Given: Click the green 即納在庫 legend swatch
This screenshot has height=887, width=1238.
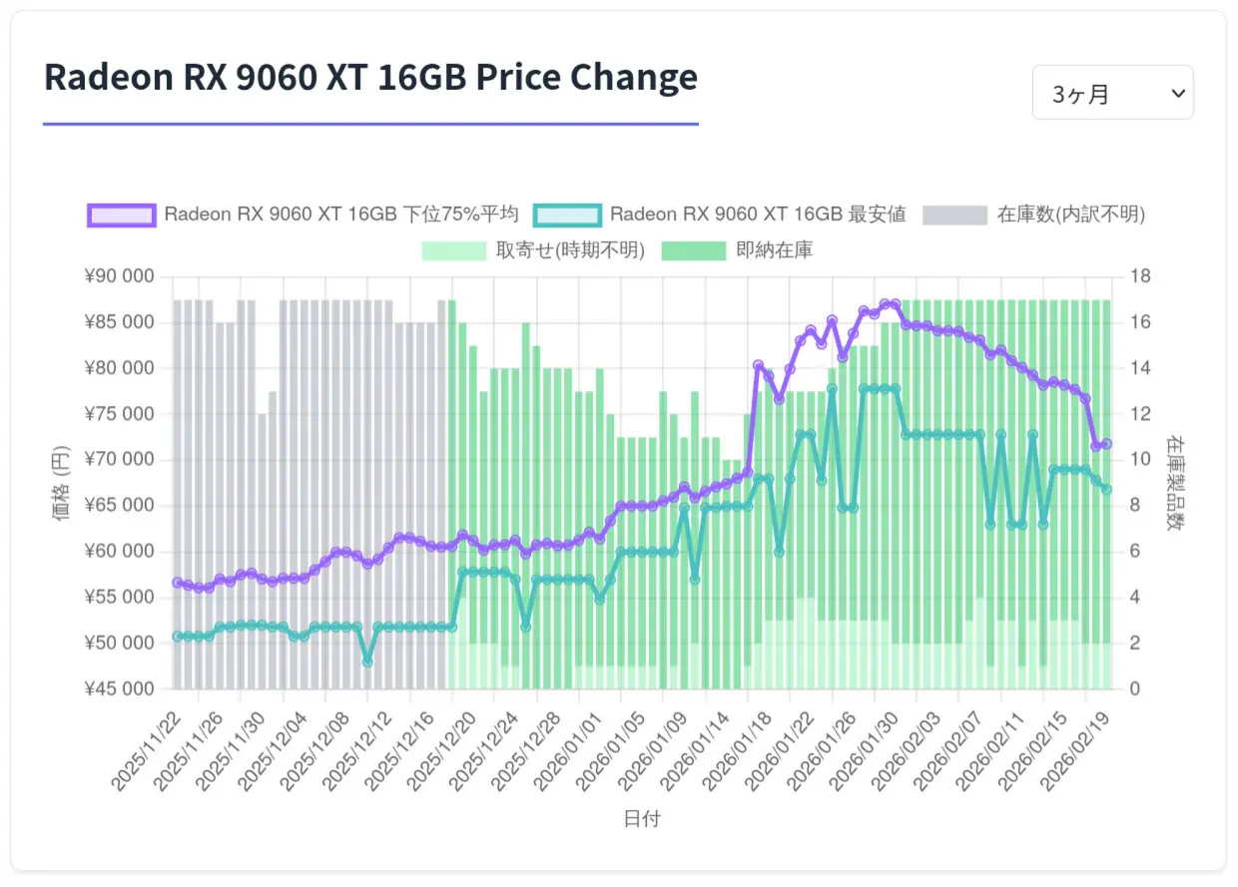Looking at the screenshot, I should click(696, 250).
